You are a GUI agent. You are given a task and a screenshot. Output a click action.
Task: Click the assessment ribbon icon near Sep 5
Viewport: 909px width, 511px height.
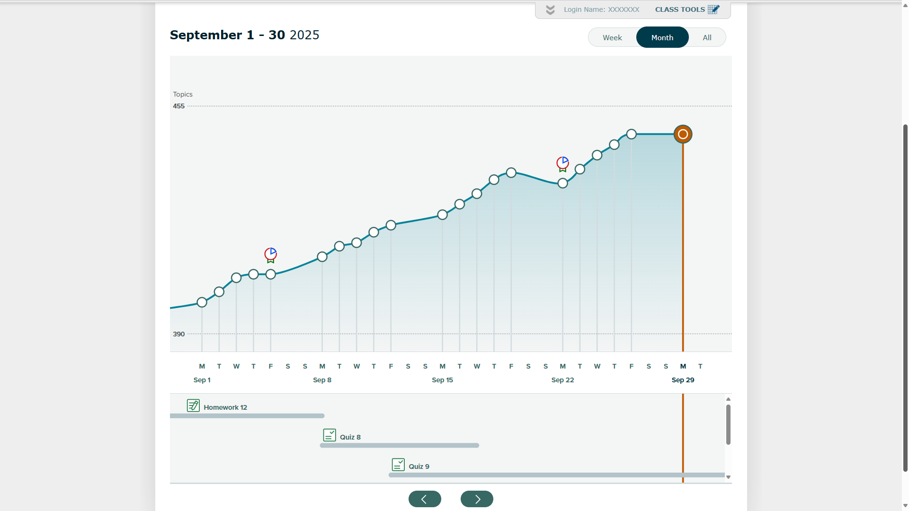[270, 255]
